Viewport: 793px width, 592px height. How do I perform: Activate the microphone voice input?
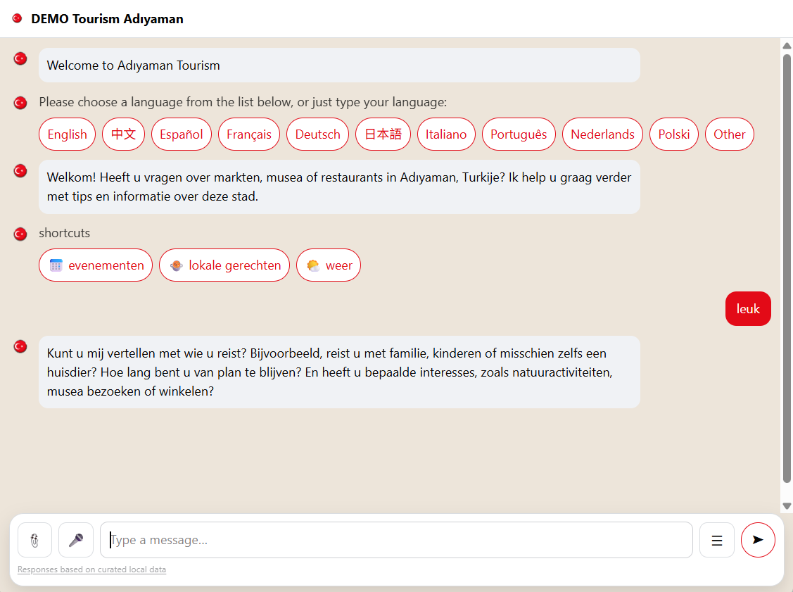[76, 540]
